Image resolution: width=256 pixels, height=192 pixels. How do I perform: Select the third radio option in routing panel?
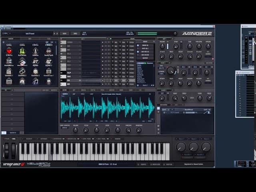(138, 52)
